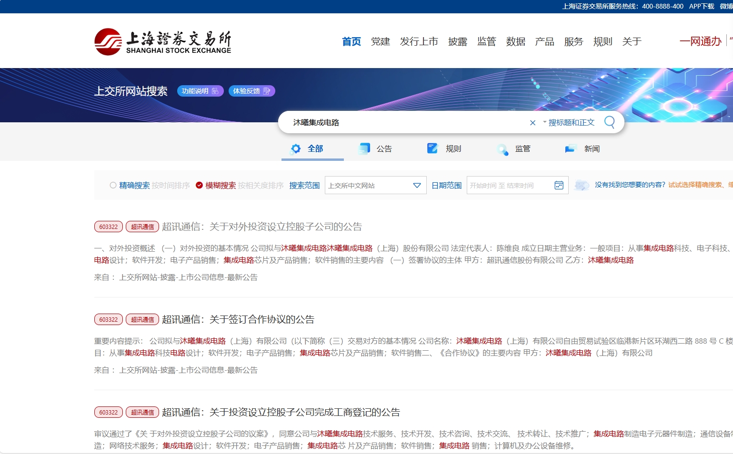Click 603322 tag of the 完成工商登记 result
This screenshot has height=454, width=733.
point(109,412)
